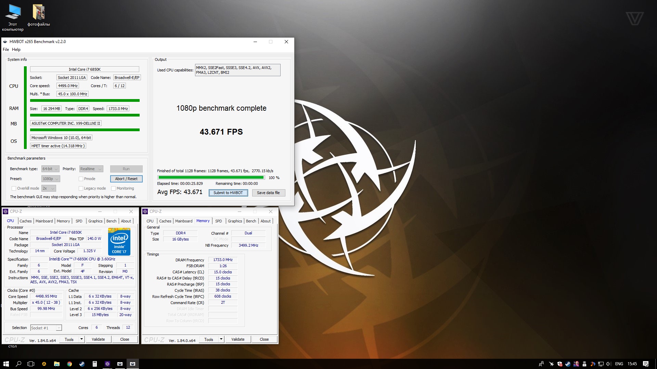Click the Abort / Reset button
Image resolution: width=657 pixels, height=369 pixels.
click(126, 179)
